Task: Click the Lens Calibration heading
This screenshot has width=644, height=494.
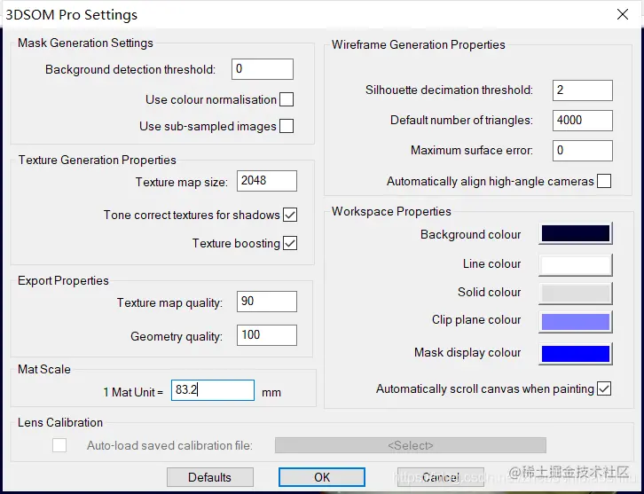Action: coord(60,422)
